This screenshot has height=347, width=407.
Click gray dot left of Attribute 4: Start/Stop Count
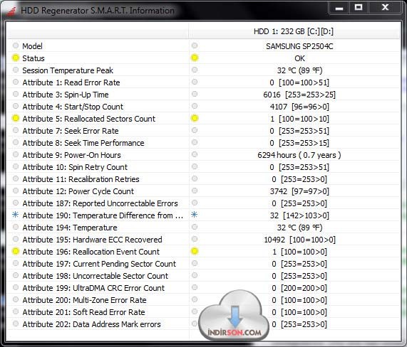coord(16,106)
